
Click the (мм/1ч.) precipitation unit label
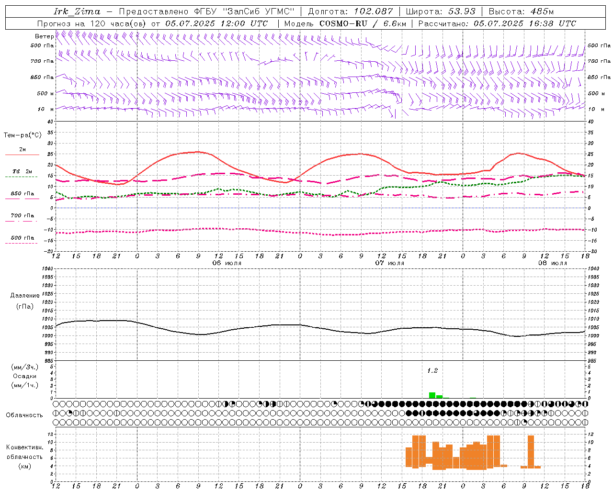click(24, 385)
